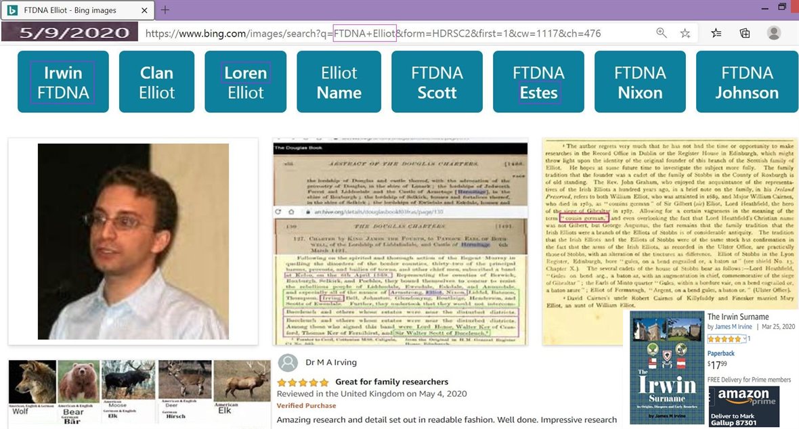Select the FTDNA Nixon suggestion tile
This screenshot has height=429, width=799.
pyautogui.click(x=640, y=82)
